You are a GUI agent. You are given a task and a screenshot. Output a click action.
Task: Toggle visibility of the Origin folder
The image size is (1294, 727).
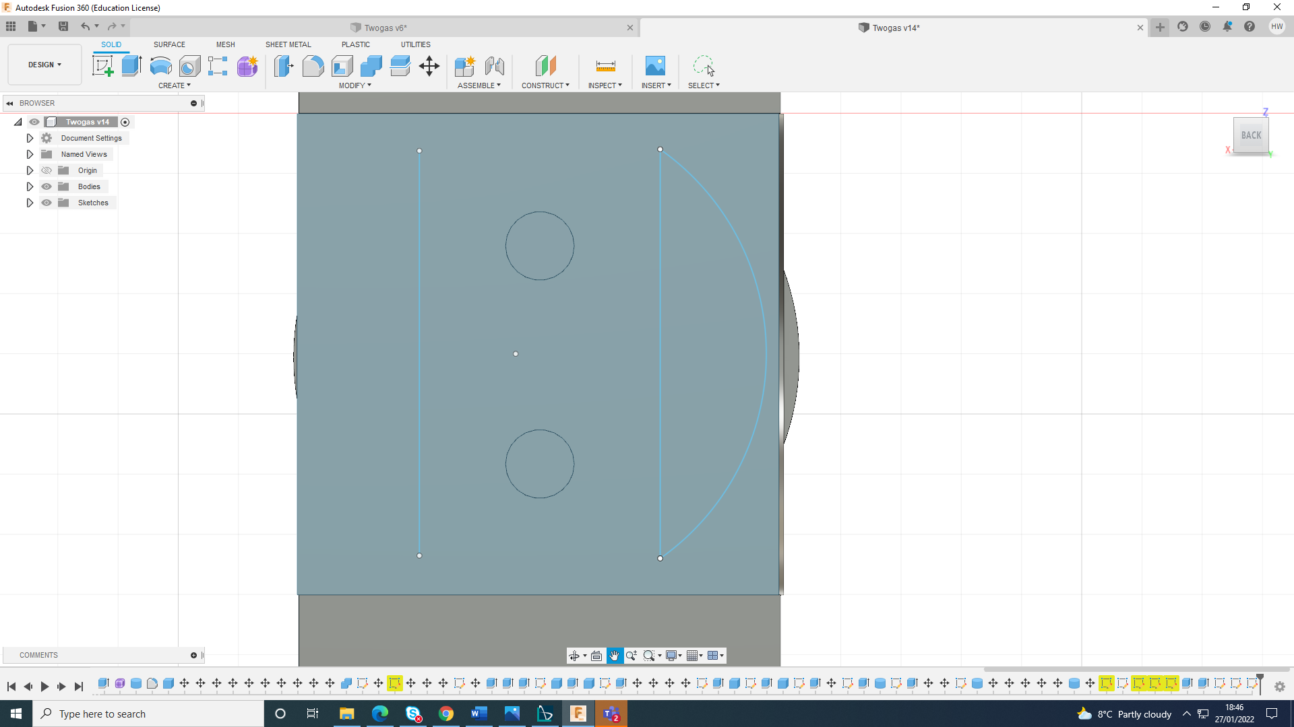pos(47,170)
